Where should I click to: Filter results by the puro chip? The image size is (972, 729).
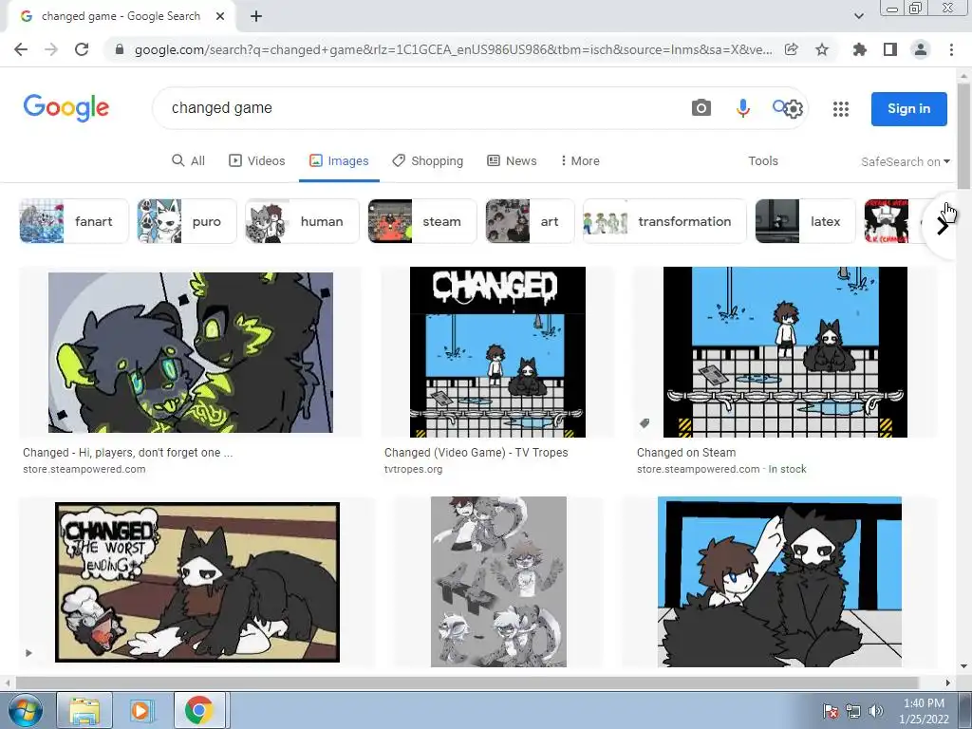tap(187, 221)
